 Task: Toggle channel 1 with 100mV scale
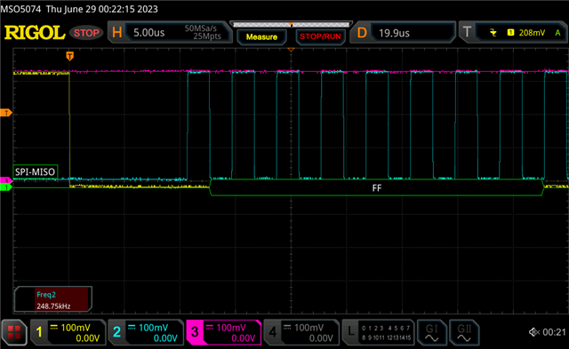68,332
